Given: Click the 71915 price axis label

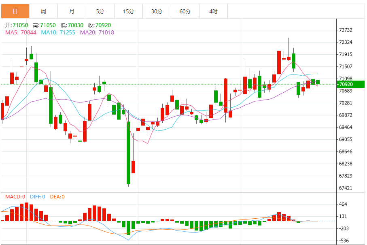Looking at the screenshot, I should click(x=346, y=54).
